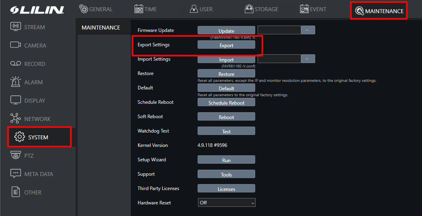Open Third Party Licenses button
Screen dimensions: 422x216
point(226,188)
